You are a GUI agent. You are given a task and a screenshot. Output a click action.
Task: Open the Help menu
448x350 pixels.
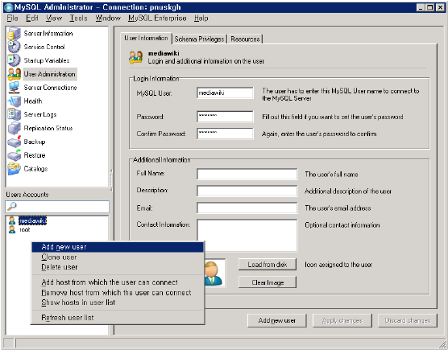(201, 19)
